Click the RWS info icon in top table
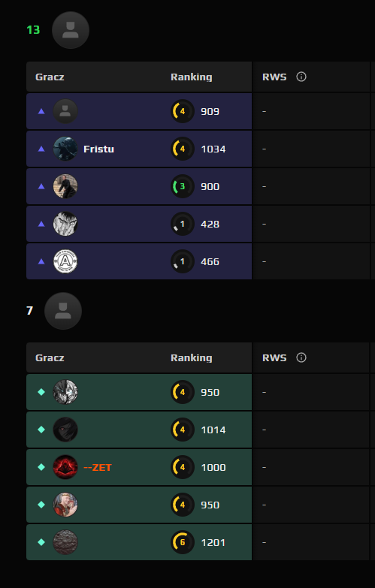 (301, 77)
